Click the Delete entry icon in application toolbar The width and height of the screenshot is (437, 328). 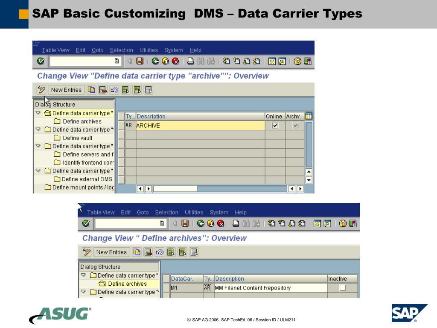102,90
